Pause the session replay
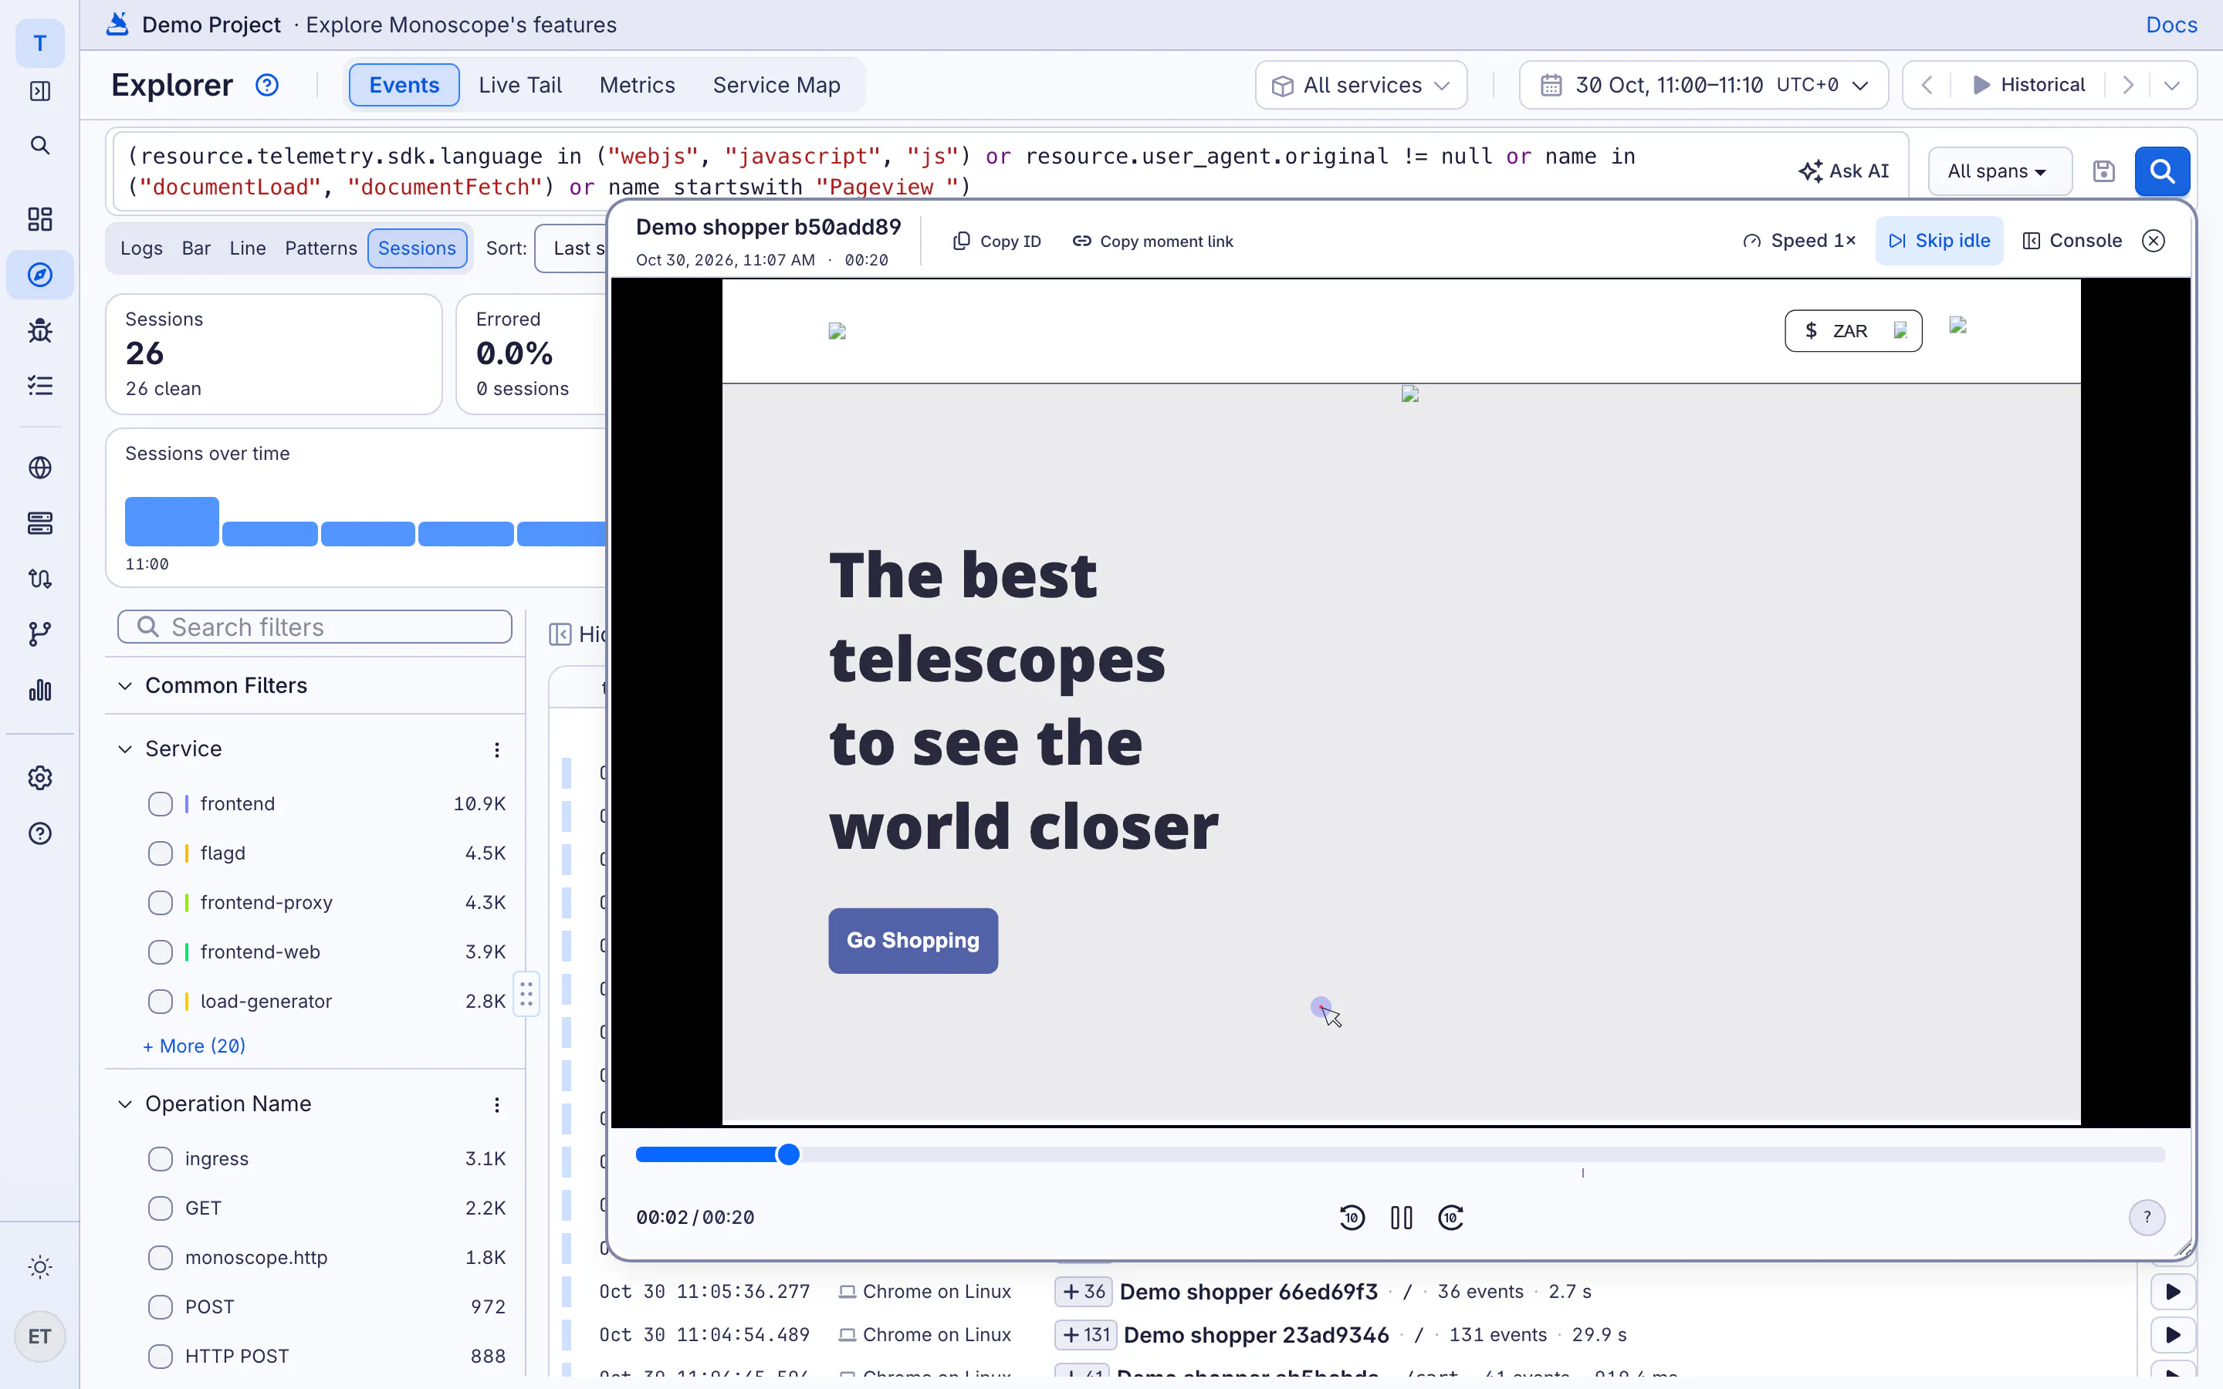Viewport: 2223px width, 1389px height. click(1402, 1217)
